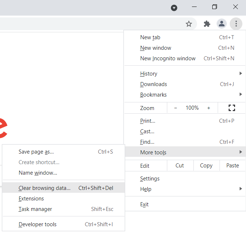Select Create shortcut... in submenu

pyautogui.click(x=63, y=162)
